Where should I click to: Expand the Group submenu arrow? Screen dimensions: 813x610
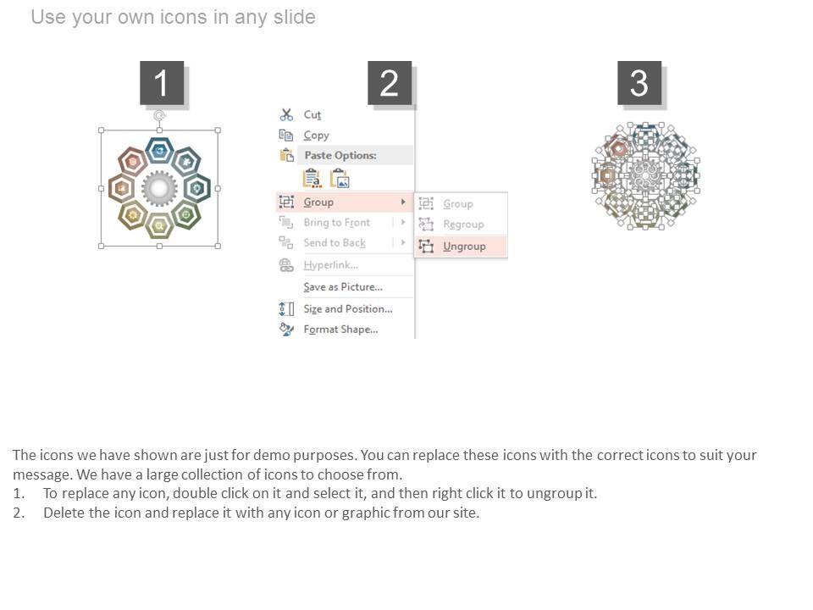coord(403,202)
